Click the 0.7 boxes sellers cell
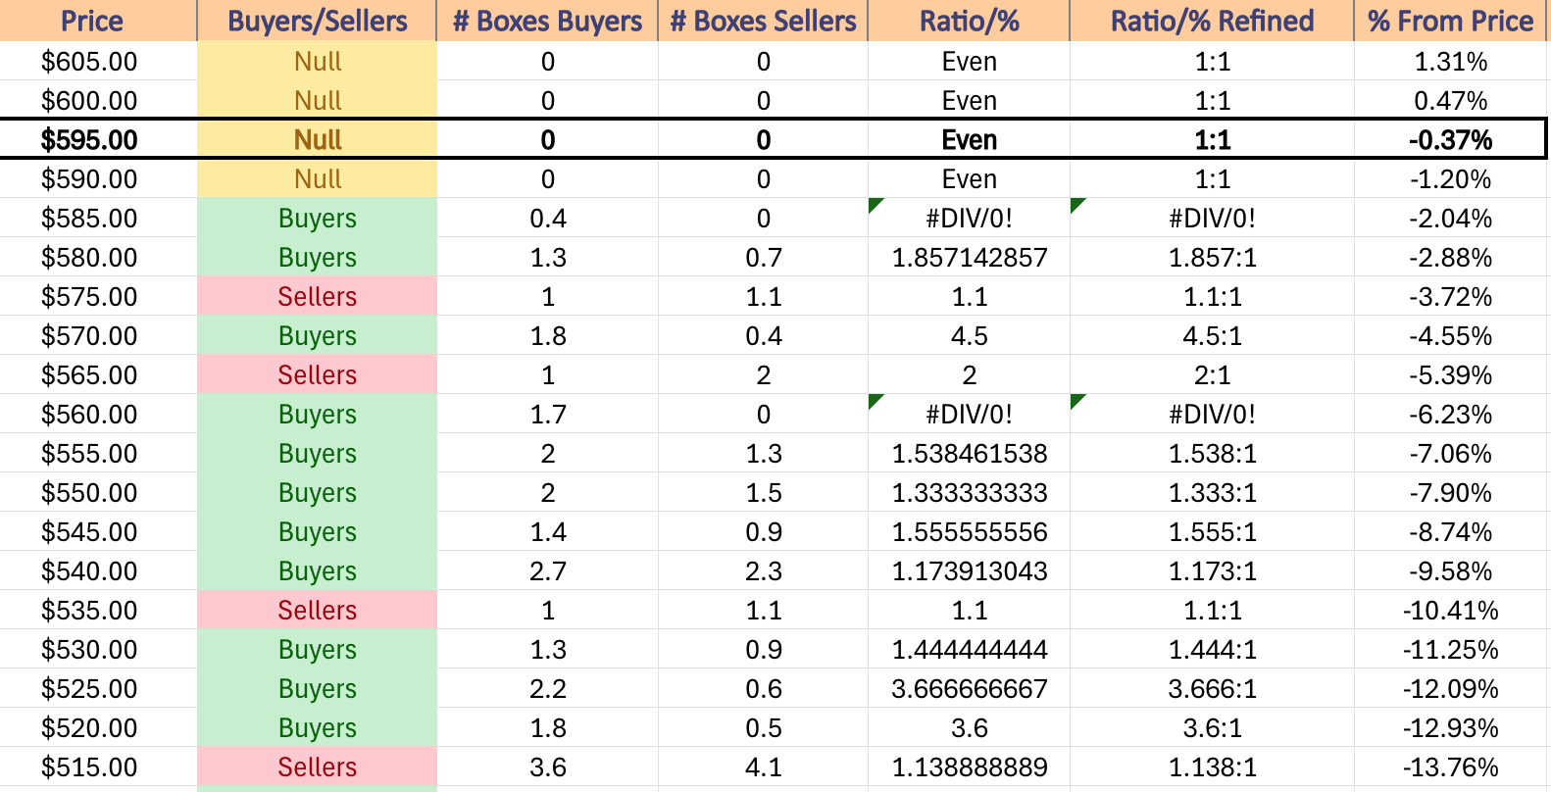The width and height of the screenshot is (1551, 792). pos(763,257)
